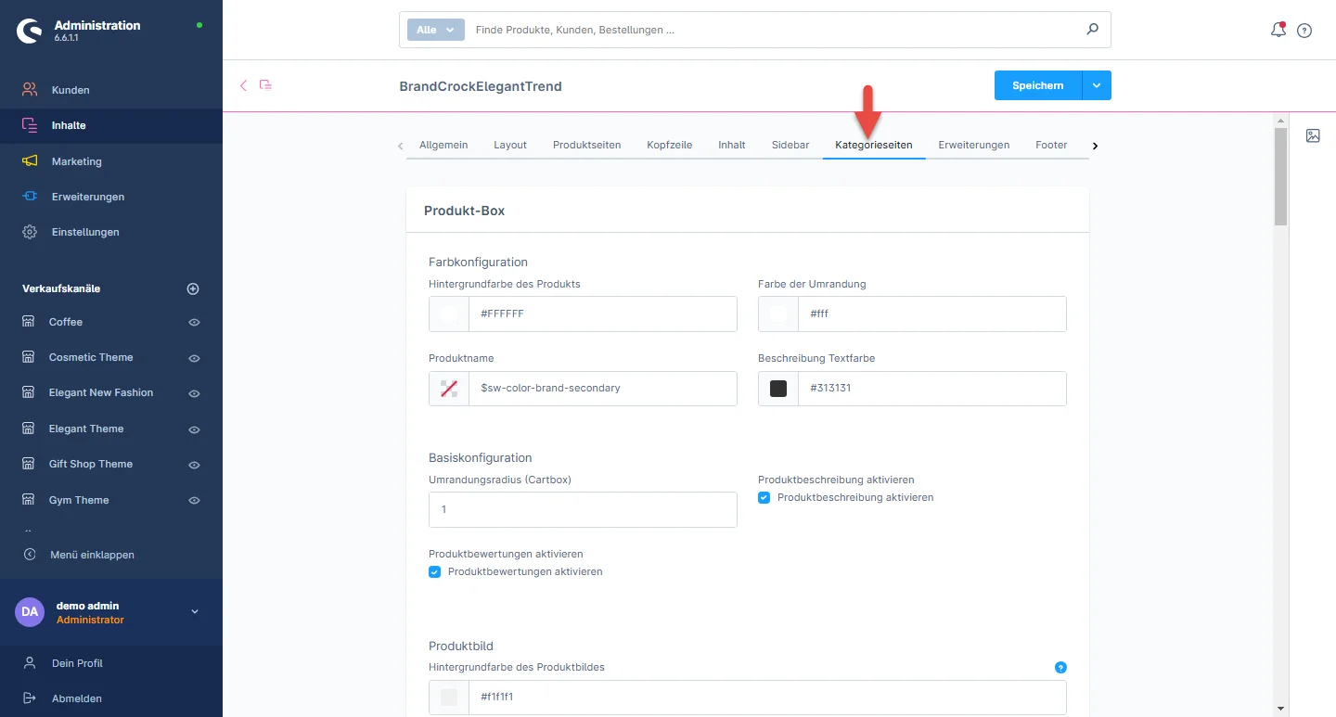Uncheck Produktbewertungen aktivieren checkbox
Image resolution: width=1336 pixels, height=717 pixels.
pos(435,572)
